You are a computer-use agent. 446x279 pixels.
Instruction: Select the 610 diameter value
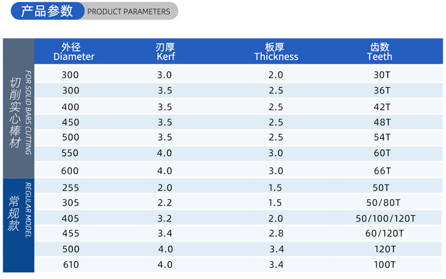(x=70, y=265)
